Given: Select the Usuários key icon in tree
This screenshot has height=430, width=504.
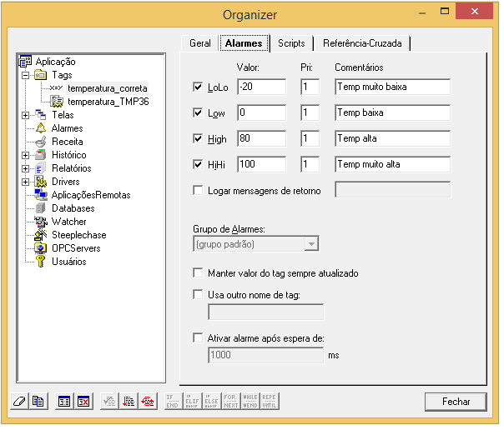Looking at the screenshot, I should click(x=41, y=262).
